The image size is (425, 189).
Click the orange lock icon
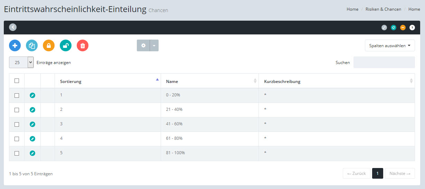[x=49, y=45]
